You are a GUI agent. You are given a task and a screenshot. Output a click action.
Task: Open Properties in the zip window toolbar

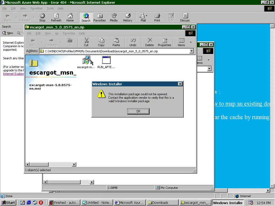(165, 42)
